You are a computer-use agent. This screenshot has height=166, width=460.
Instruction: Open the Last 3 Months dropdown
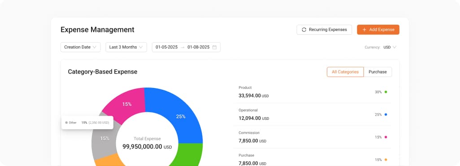[x=126, y=47]
